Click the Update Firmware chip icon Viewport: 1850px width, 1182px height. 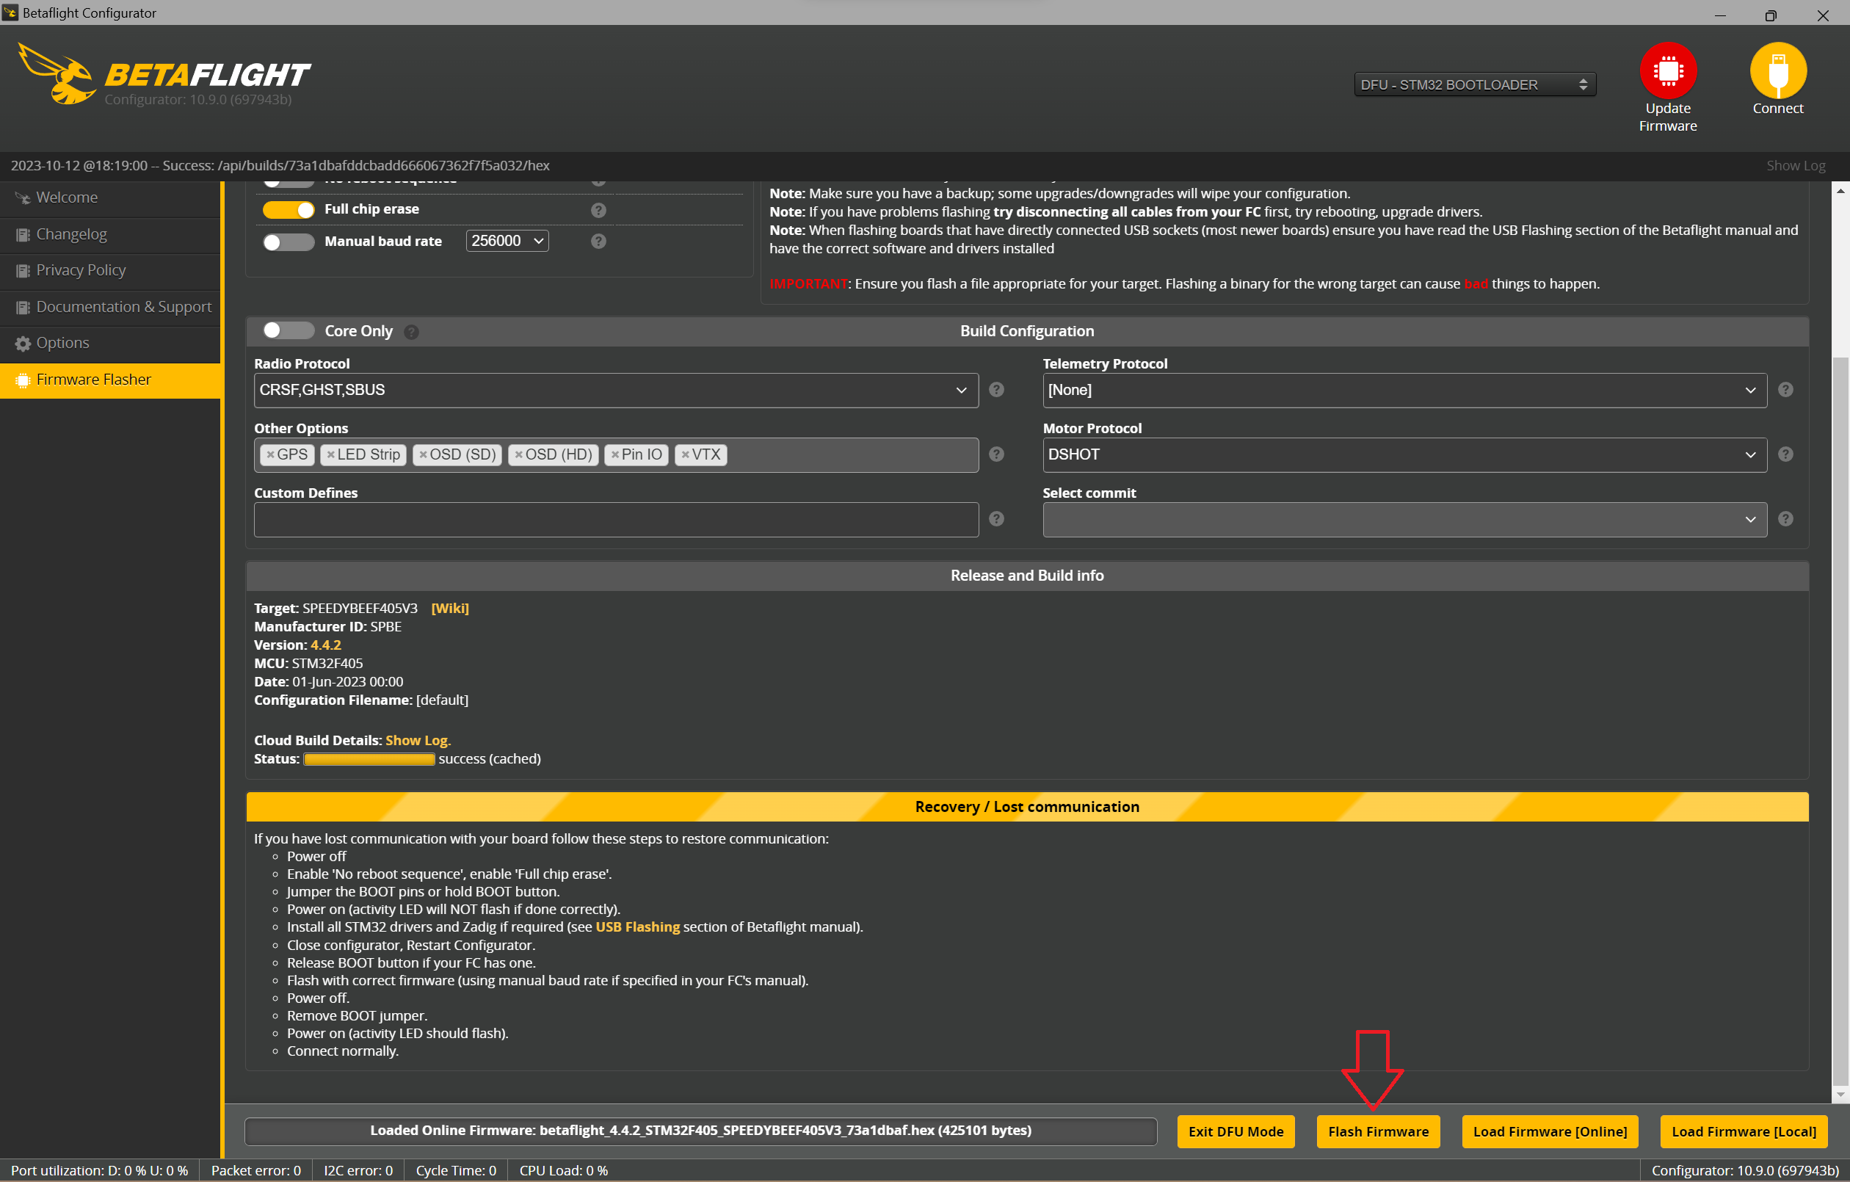(x=1668, y=70)
